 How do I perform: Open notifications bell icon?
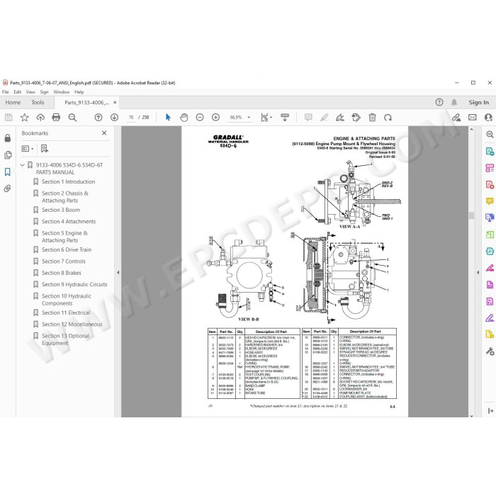pyautogui.click(x=454, y=102)
